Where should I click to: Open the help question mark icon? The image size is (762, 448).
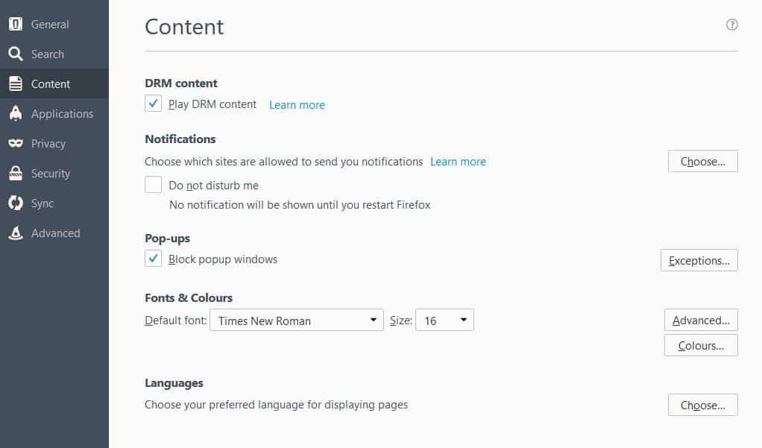tap(731, 25)
